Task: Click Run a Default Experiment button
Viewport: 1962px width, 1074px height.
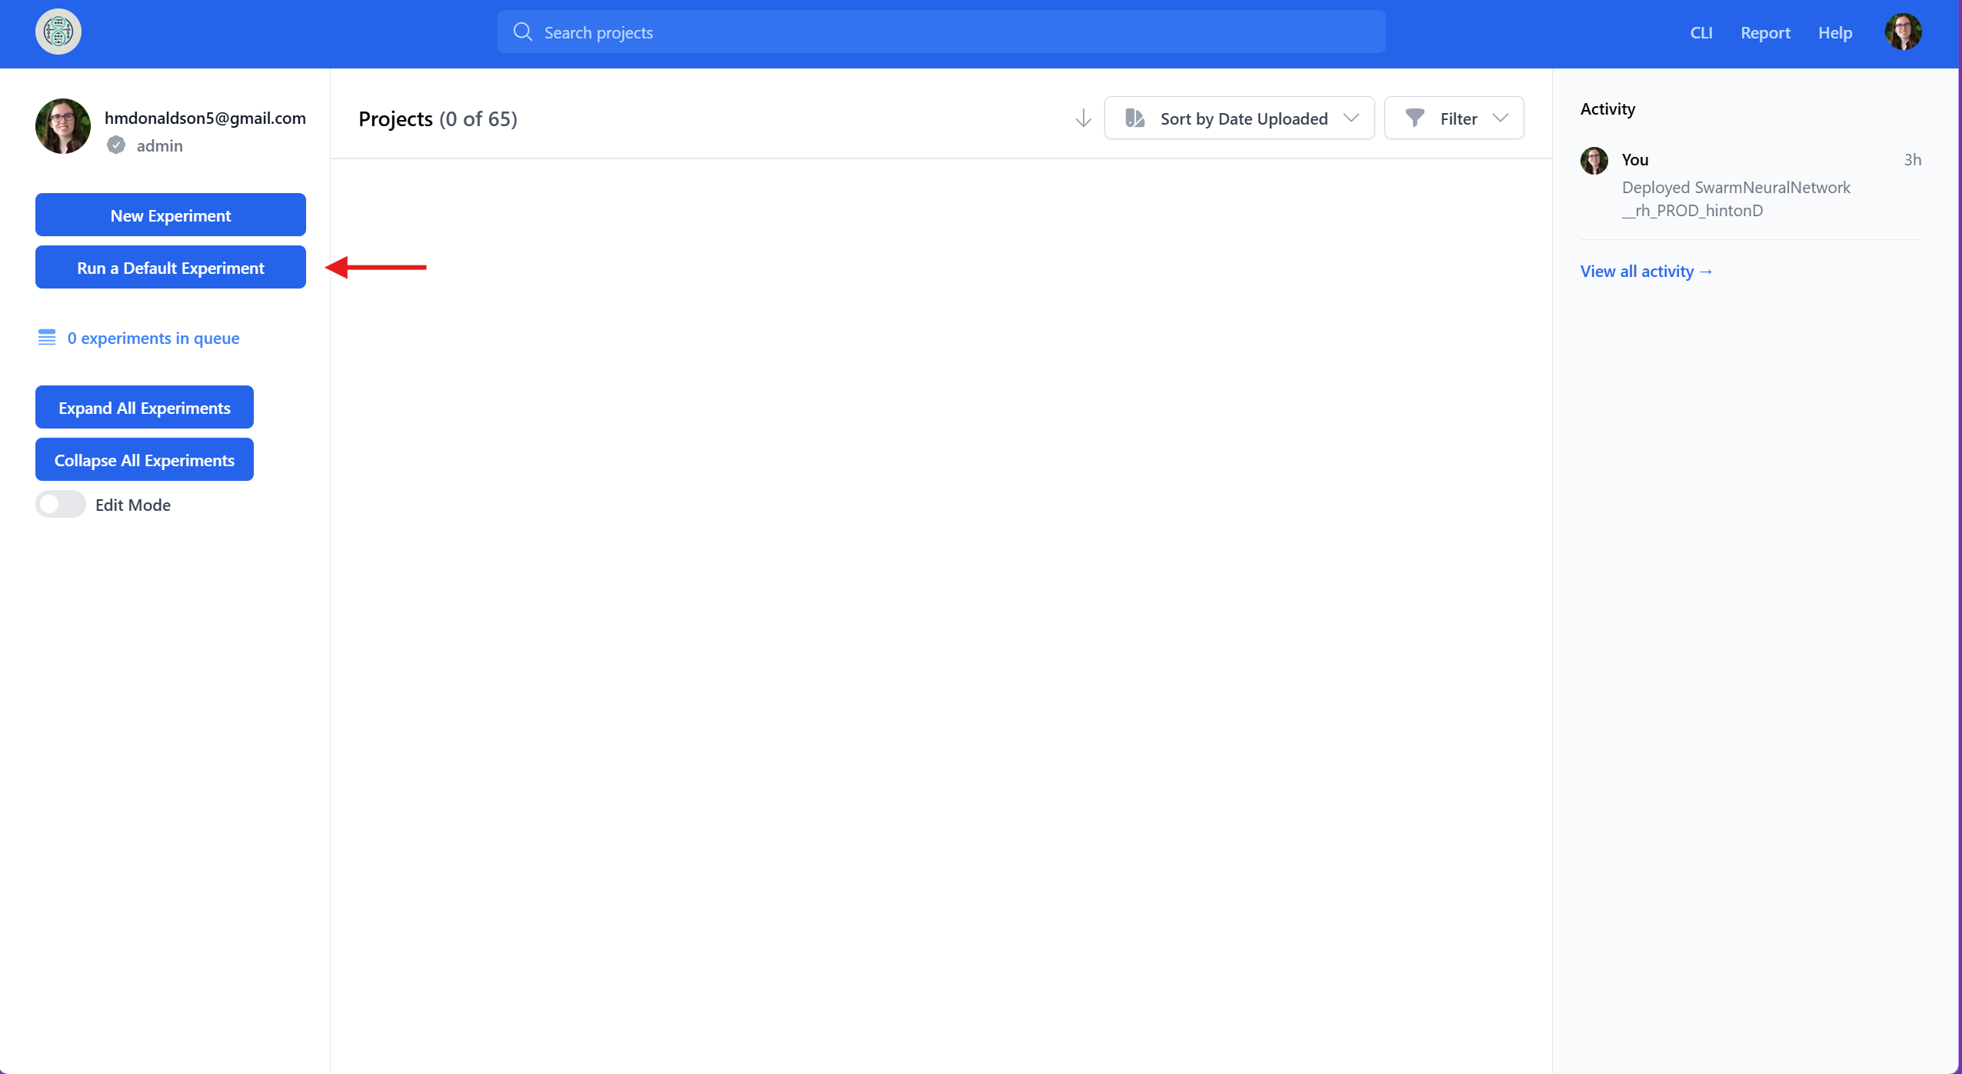Action: click(x=171, y=267)
